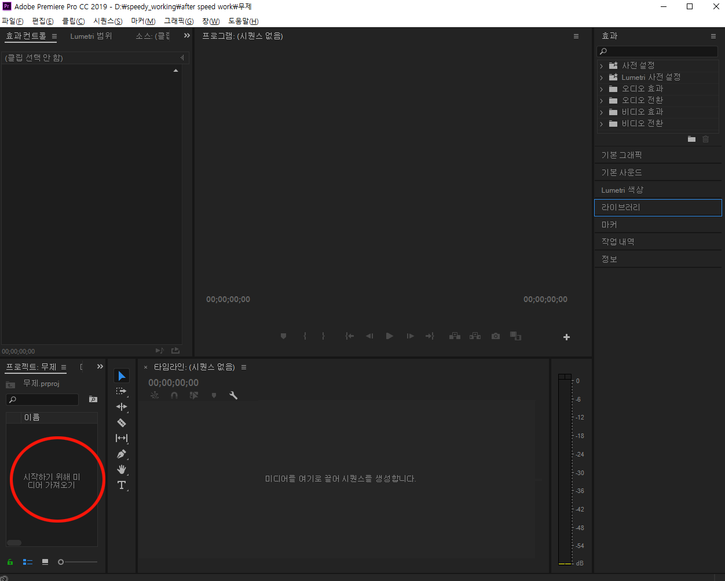Open the 마커(M) menu

click(143, 21)
